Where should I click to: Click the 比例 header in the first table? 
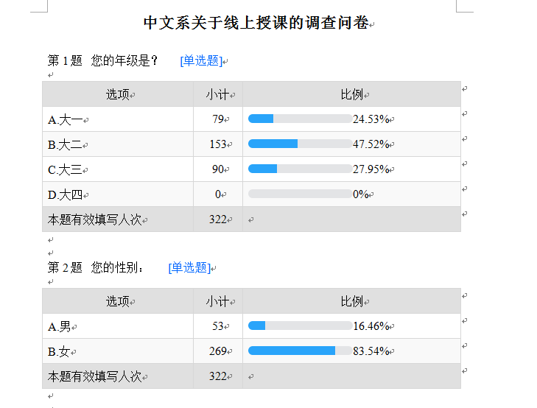coord(352,94)
